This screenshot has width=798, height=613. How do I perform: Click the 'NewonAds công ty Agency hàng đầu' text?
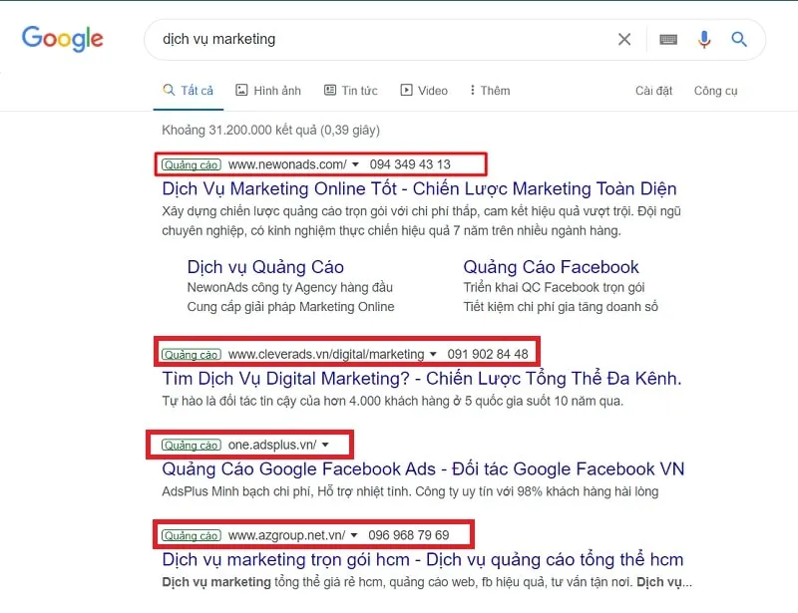(x=290, y=287)
